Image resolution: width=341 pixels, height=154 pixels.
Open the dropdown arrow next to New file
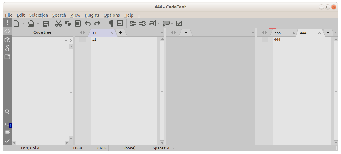[x=23, y=23]
